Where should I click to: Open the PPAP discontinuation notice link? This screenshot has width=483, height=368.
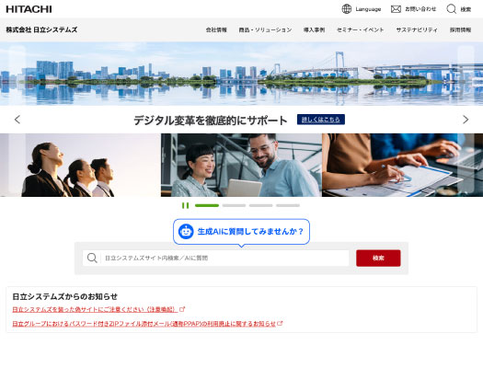pos(144,324)
